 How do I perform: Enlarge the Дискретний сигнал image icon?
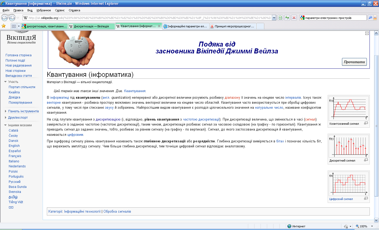click(366, 160)
